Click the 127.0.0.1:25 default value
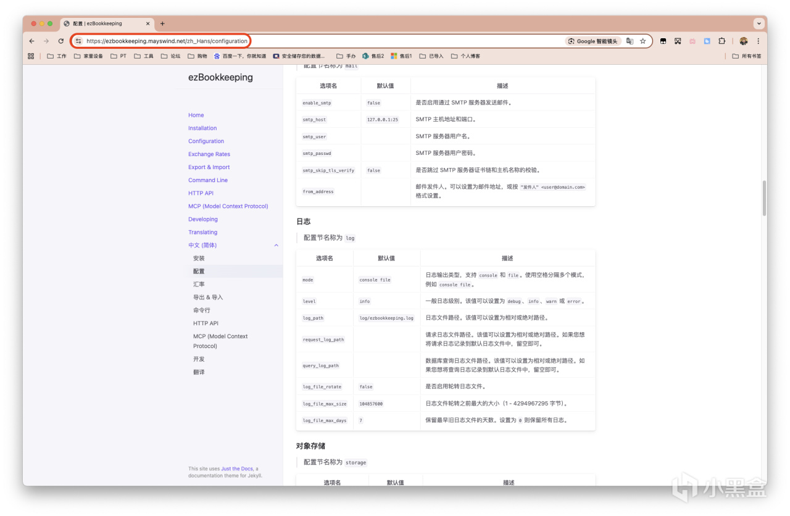This screenshot has height=516, width=790. (x=383, y=120)
